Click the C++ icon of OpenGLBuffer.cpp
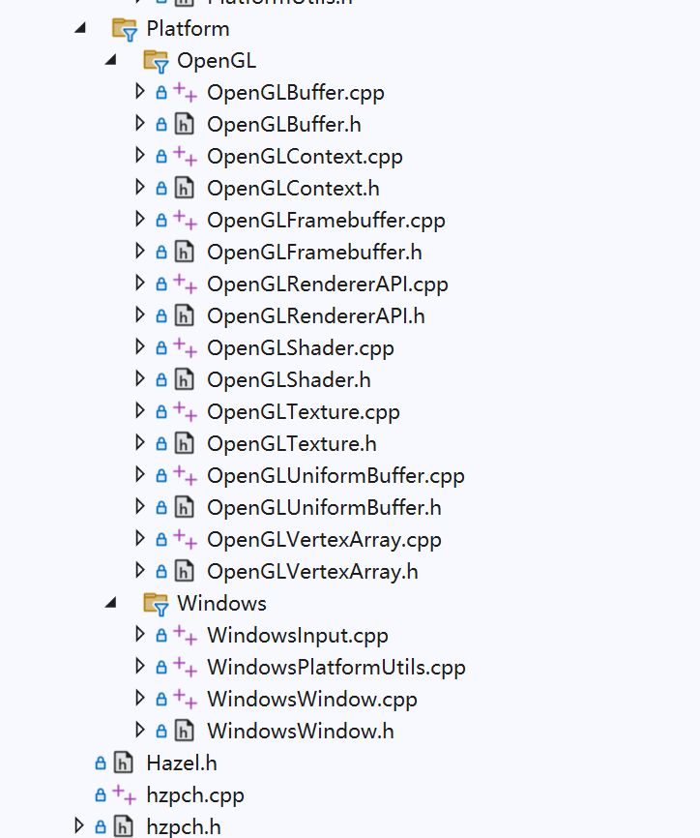This screenshot has height=838, width=700. tap(186, 92)
